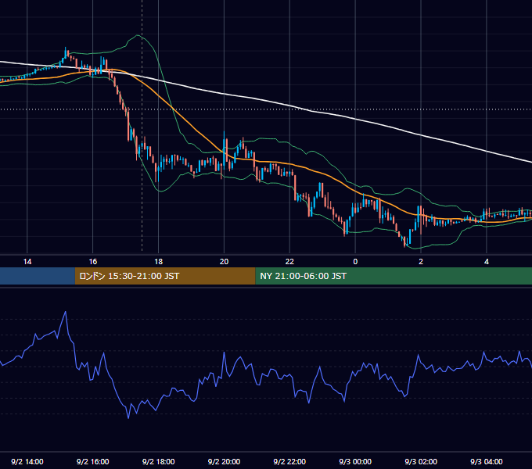Viewport: 532px width, 469px height.
Task: Click the 18 hour label on price chart axis
Action: (x=159, y=262)
